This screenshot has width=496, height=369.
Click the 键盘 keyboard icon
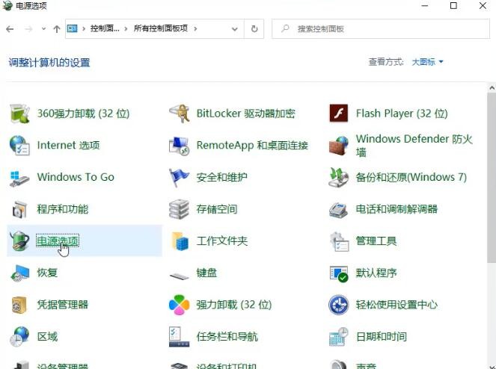[179, 276]
